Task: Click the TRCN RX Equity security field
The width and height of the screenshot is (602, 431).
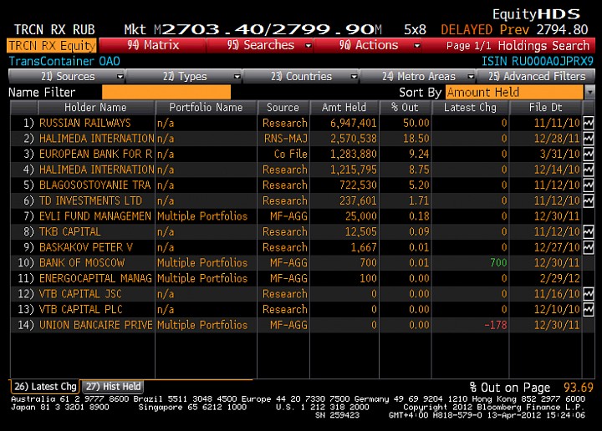Action: [x=52, y=46]
